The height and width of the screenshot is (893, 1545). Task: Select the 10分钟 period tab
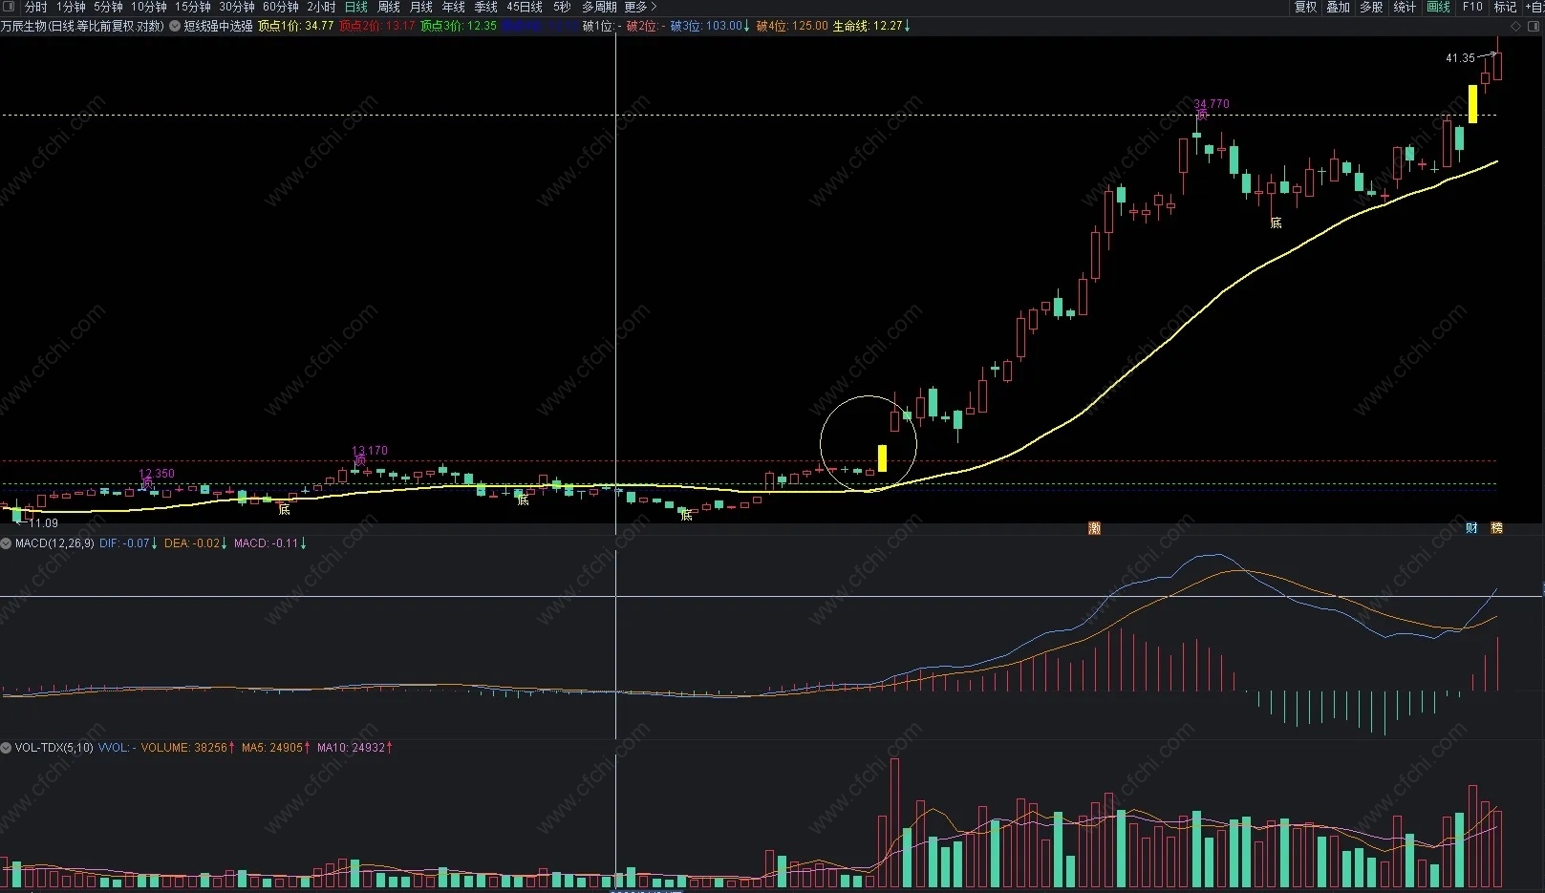click(149, 7)
